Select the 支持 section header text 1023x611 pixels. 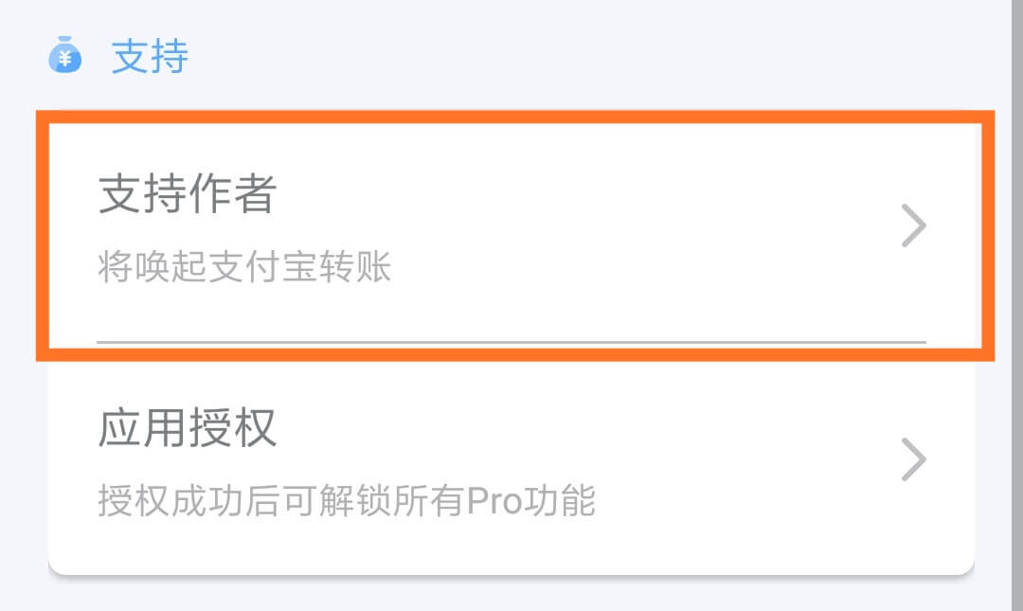(150, 56)
